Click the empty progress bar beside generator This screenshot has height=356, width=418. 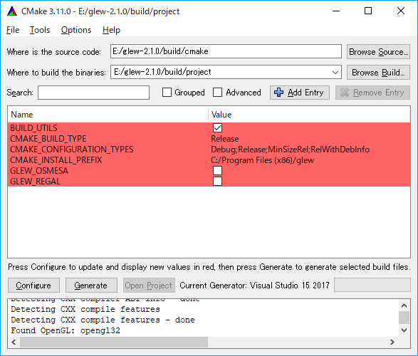tap(372, 285)
